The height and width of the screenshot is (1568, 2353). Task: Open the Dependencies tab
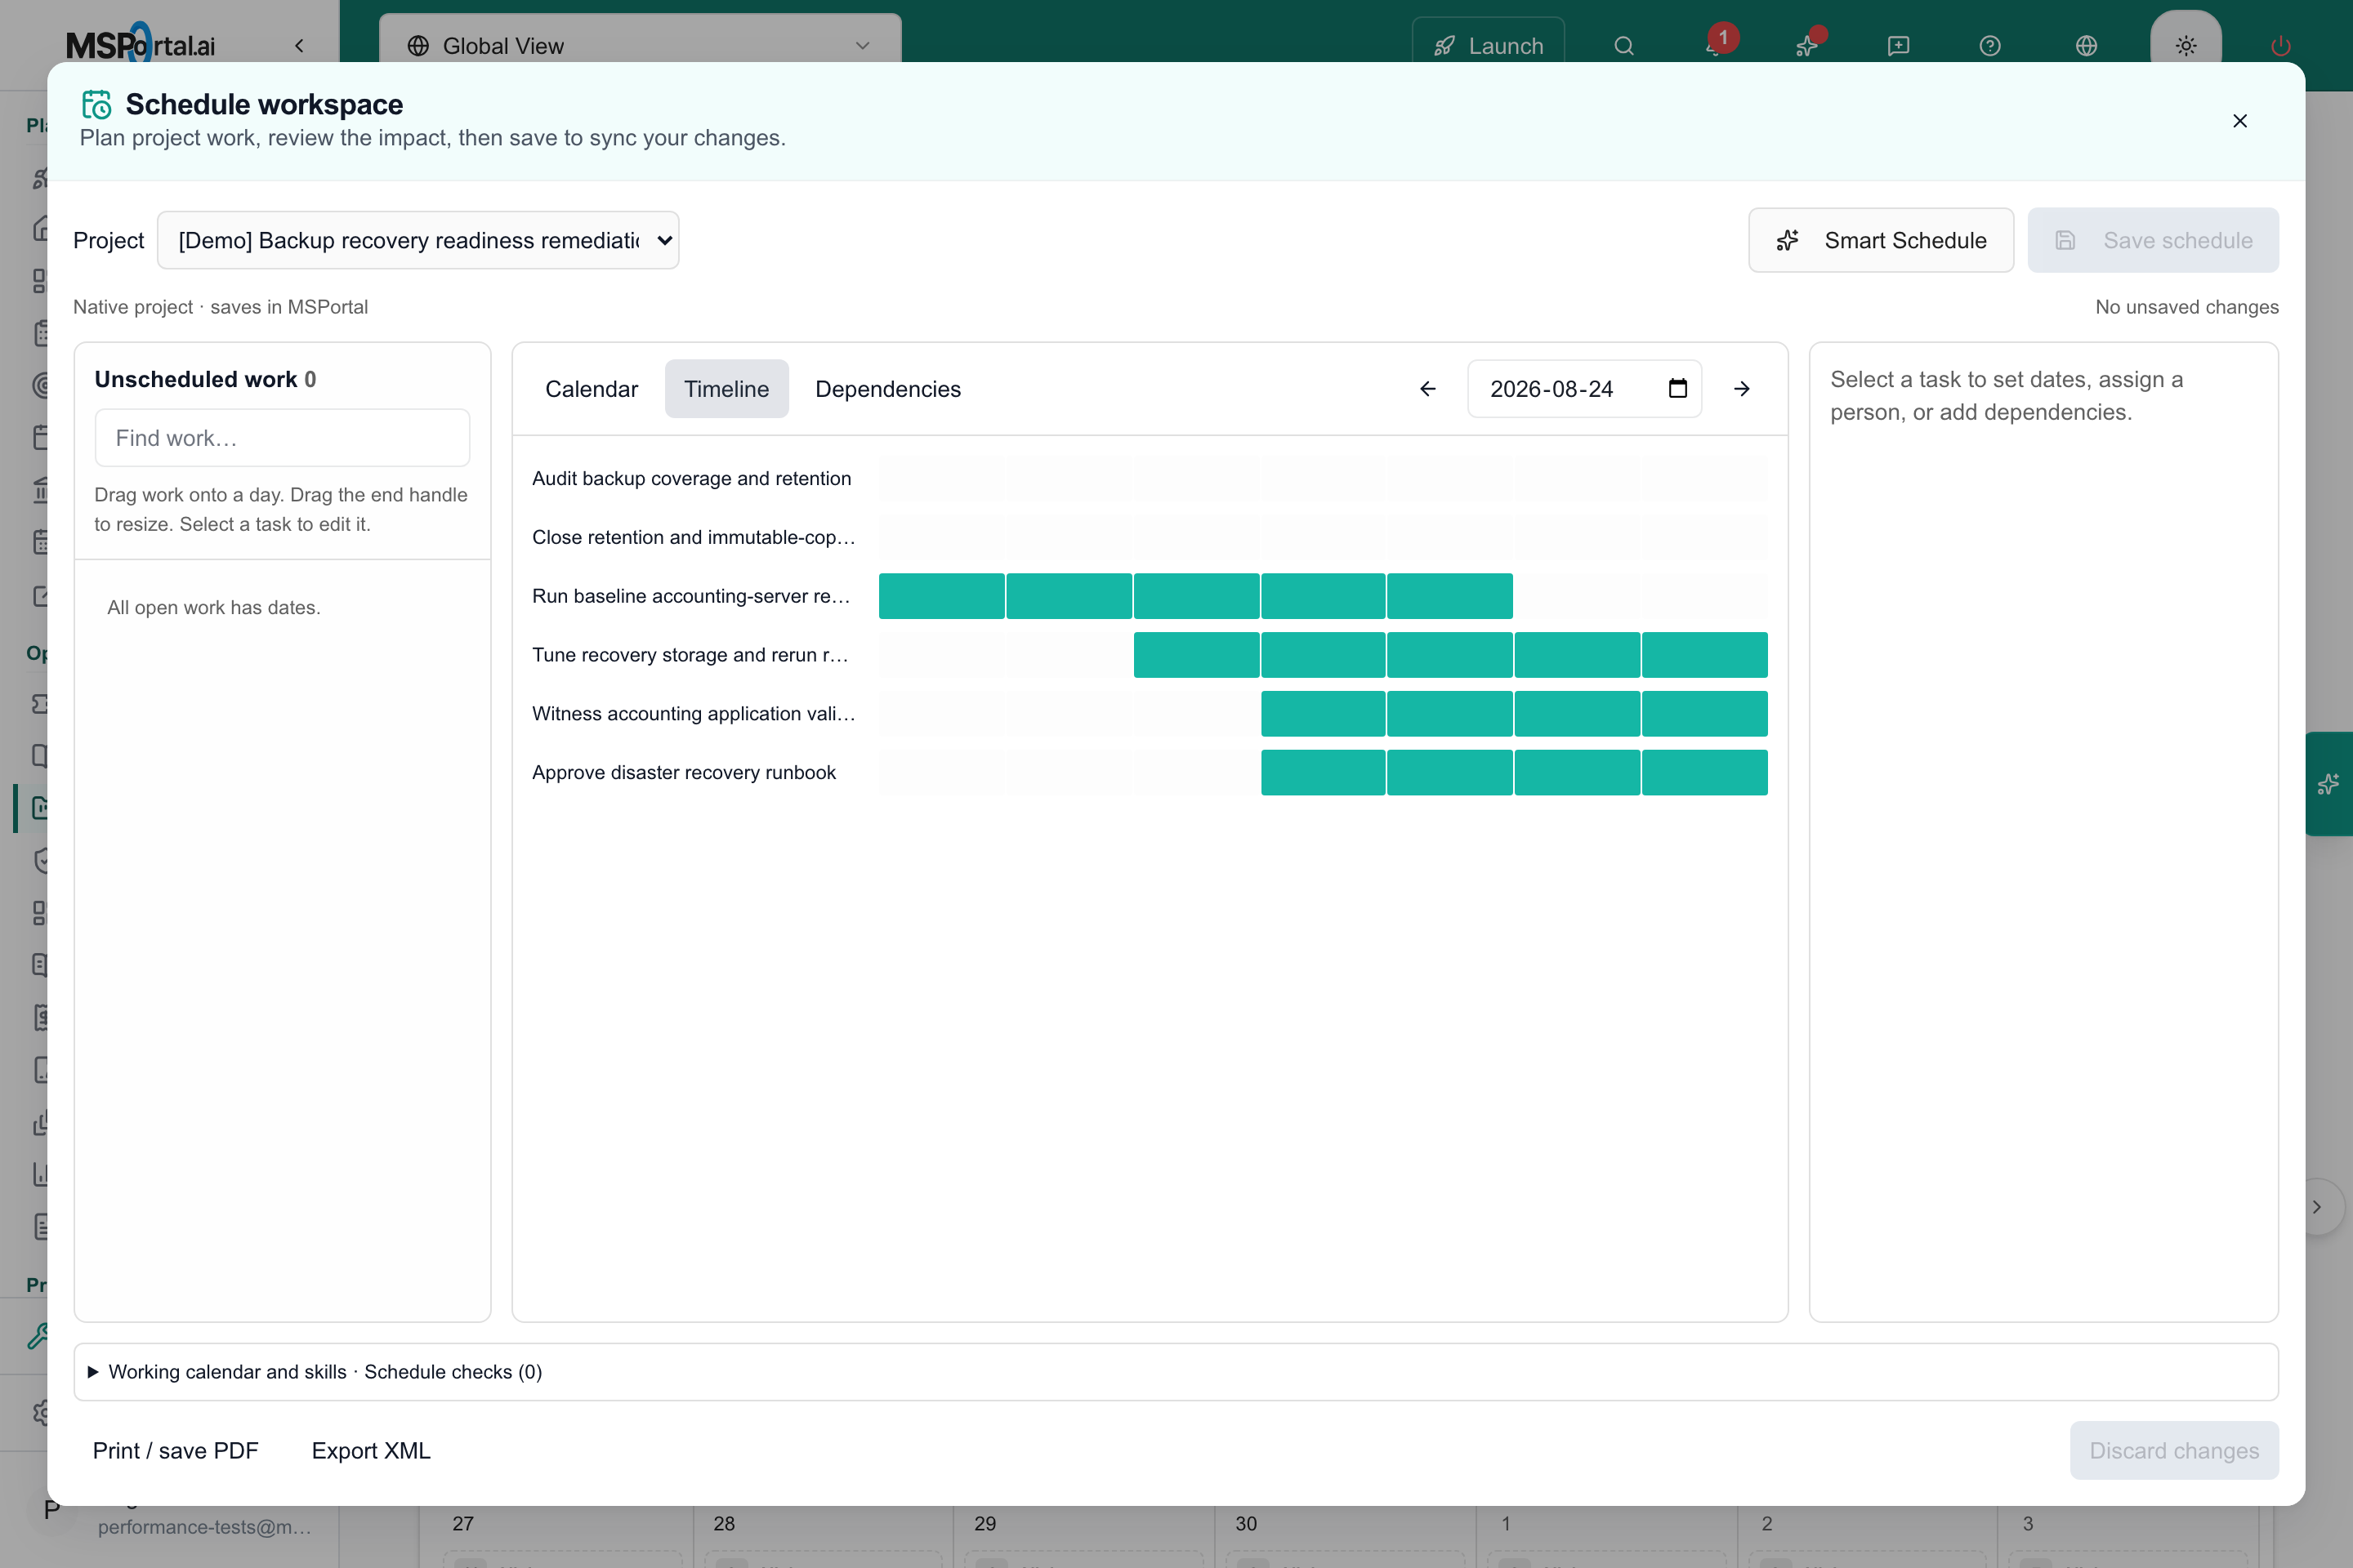[887, 389]
